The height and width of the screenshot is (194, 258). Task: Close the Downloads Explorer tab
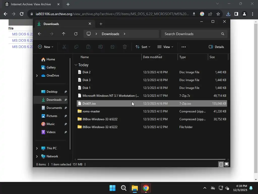point(90,24)
